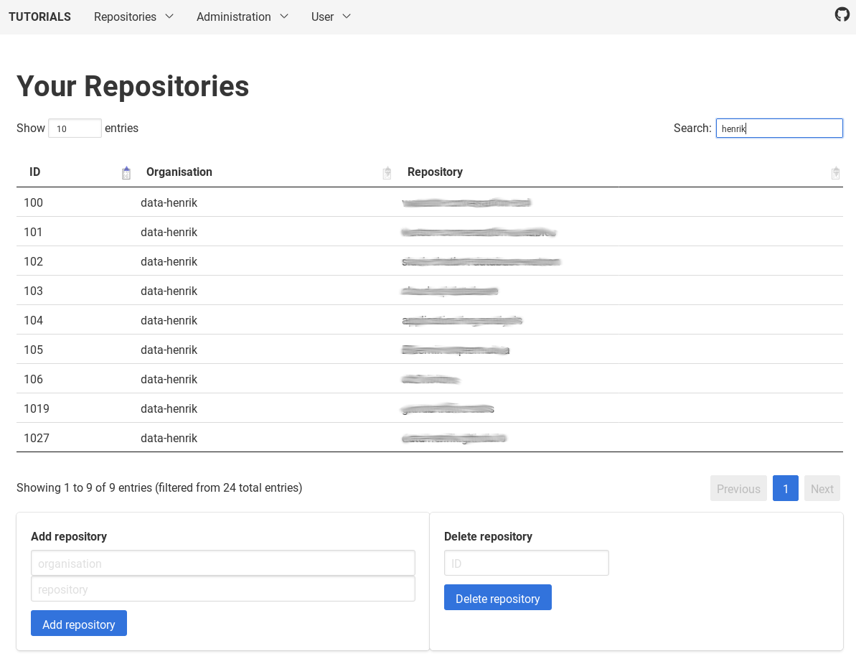Viewport: 856px width, 664px height.
Task: Click the sort icon next to ID column
Action: pos(126,172)
